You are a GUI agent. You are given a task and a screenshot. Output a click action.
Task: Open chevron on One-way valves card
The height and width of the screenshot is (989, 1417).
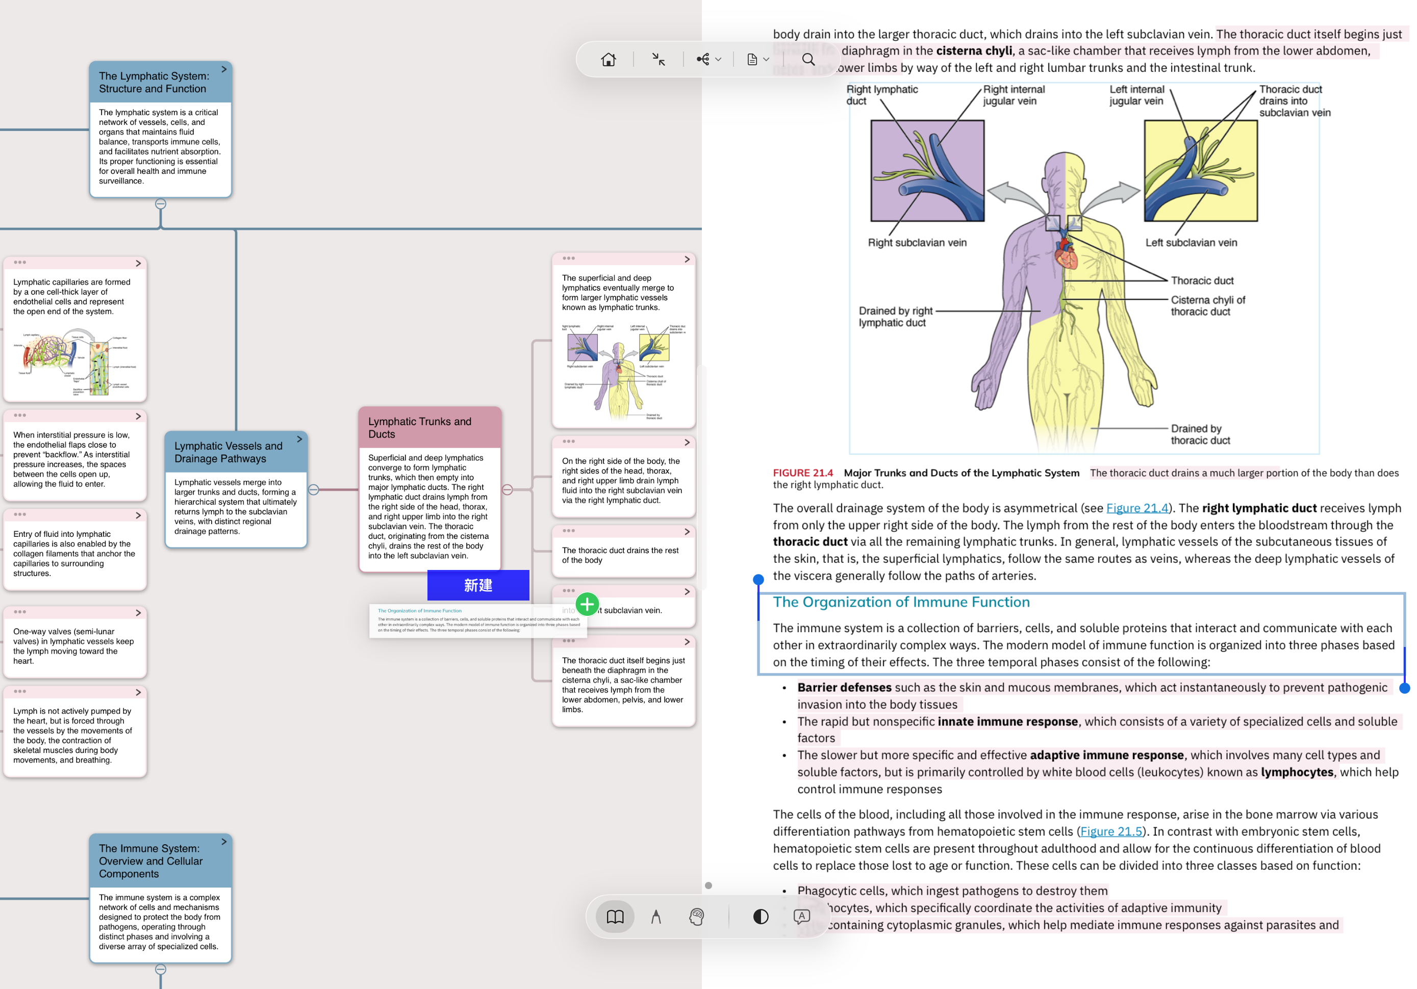point(138,613)
